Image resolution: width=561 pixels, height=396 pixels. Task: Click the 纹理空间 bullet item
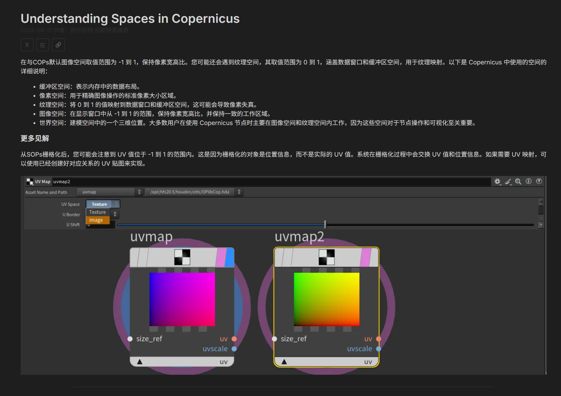coord(148,105)
